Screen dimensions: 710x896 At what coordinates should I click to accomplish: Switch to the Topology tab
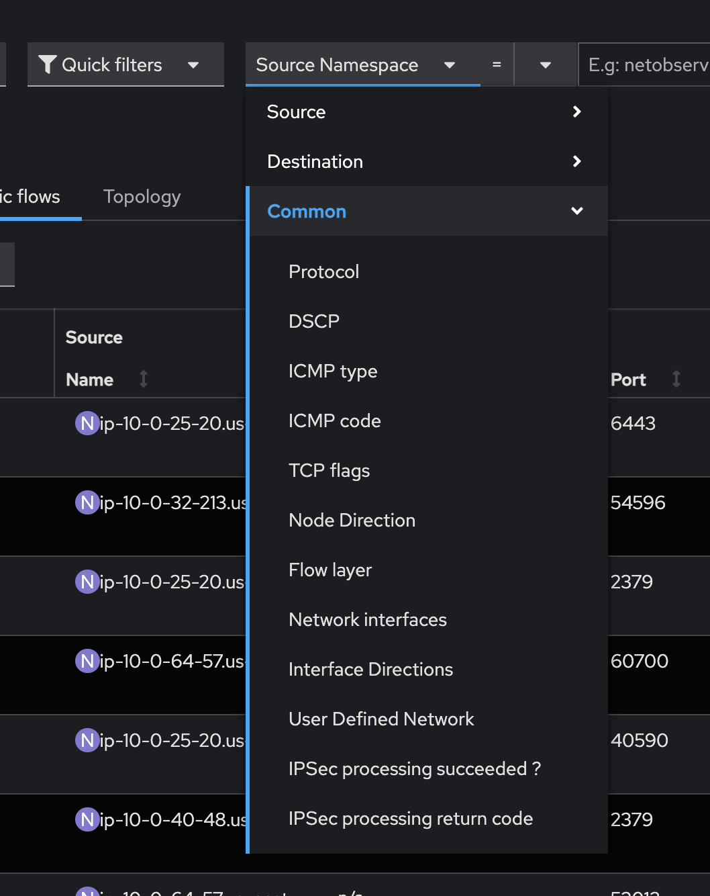click(x=142, y=197)
